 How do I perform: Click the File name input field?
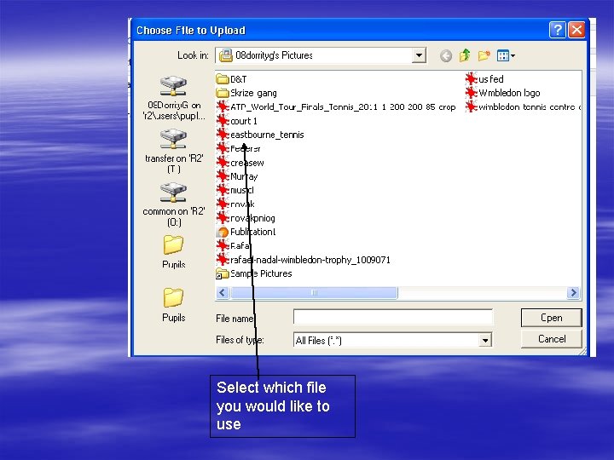coord(393,317)
